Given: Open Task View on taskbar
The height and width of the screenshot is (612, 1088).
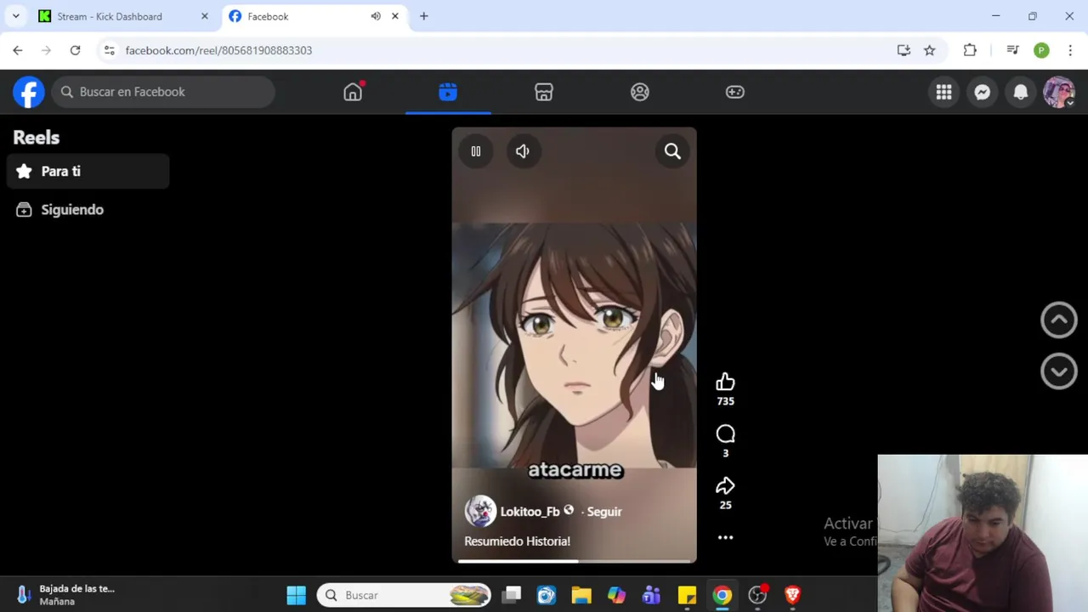Looking at the screenshot, I should pyautogui.click(x=512, y=595).
